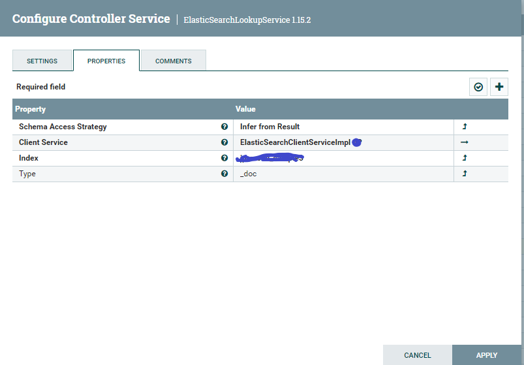Select the Type property name

pyautogui.click(x=27, y=174)
